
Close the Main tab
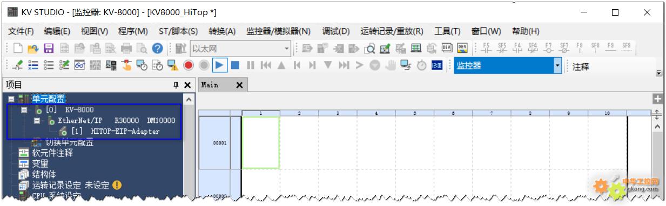pos(239,85)
